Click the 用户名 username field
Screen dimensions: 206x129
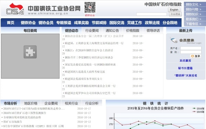click(x=191, y=48)
